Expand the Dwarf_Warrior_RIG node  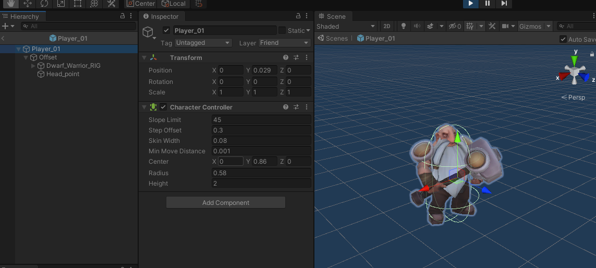[x=33, y=66]
